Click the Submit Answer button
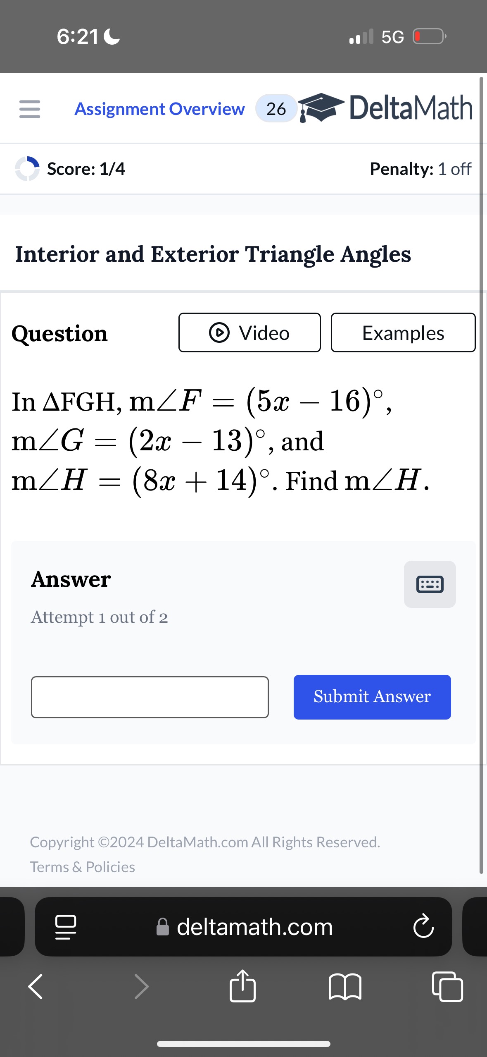This screenshot has height=1057, width=487. (x=372, y=697)
